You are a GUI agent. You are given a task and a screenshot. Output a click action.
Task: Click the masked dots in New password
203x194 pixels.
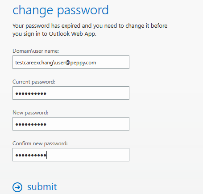pos(31,124)
